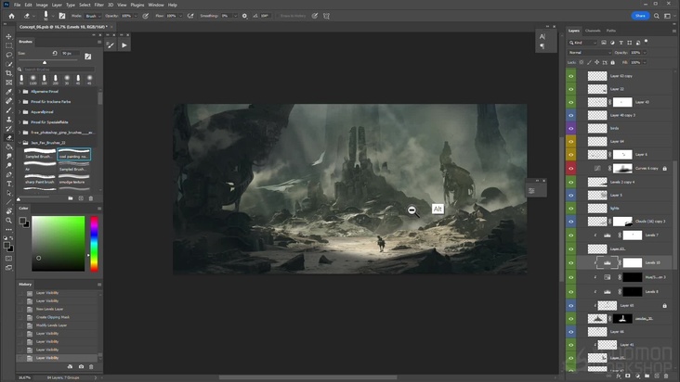Click the rainbow hue slider strip
The image size is (680, 382).
94,244
